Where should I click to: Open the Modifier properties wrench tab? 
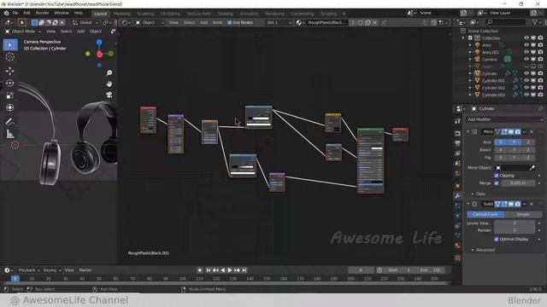[x=458, y=195]
